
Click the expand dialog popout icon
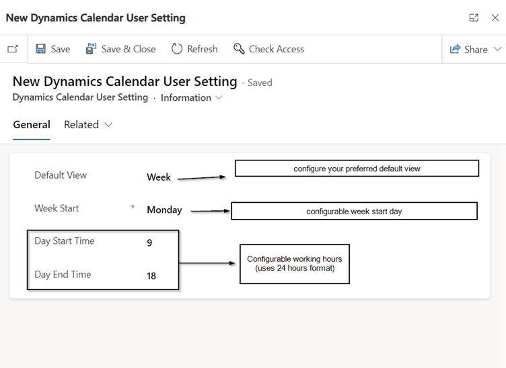(474, 17)
